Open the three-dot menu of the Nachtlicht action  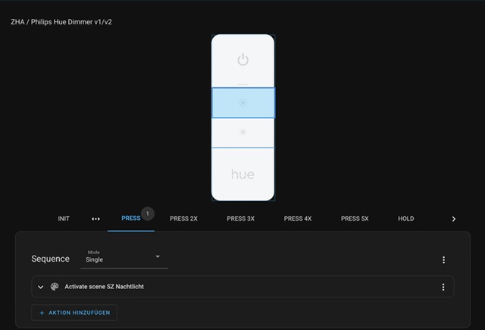pos(443,287)
